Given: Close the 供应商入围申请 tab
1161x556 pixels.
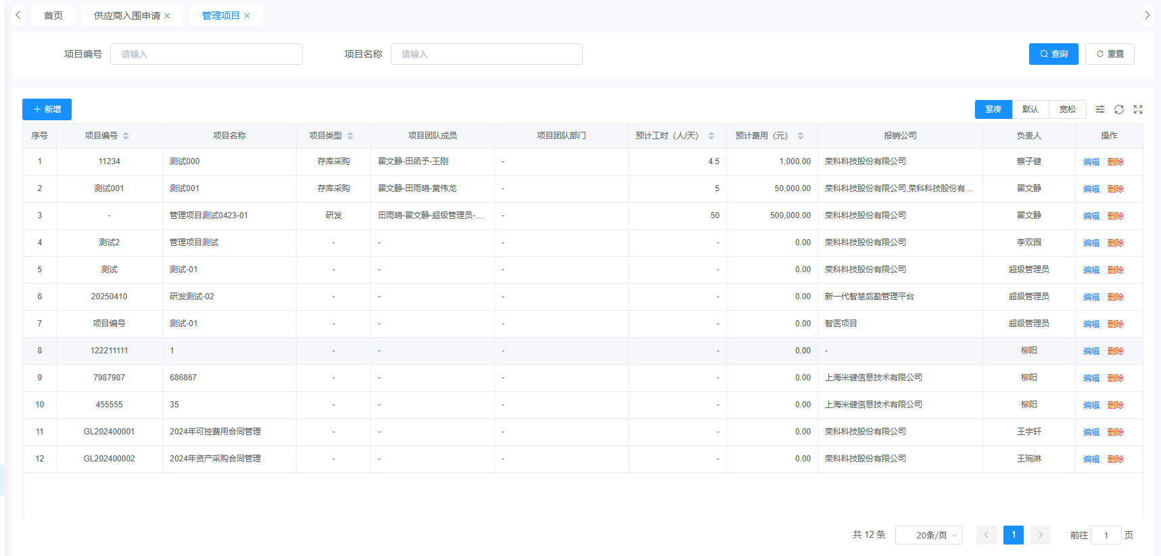Looking at the screenshot, I should tap(168, 16).
